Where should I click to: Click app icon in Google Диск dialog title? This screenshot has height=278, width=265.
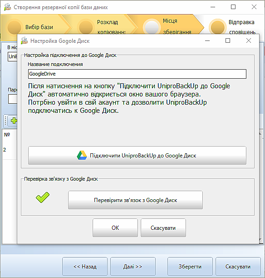tap(25, 41)
